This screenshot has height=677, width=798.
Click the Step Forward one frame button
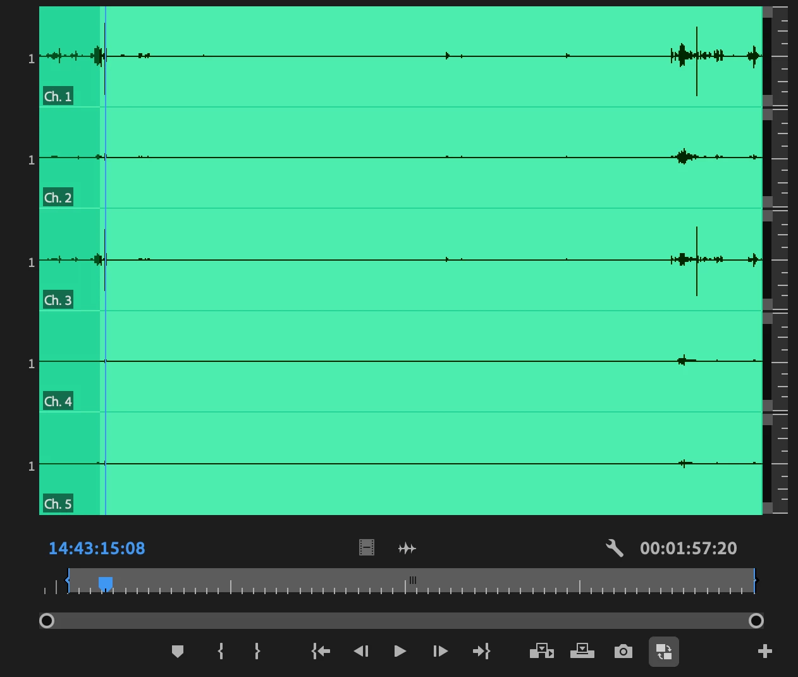point(440,651)
